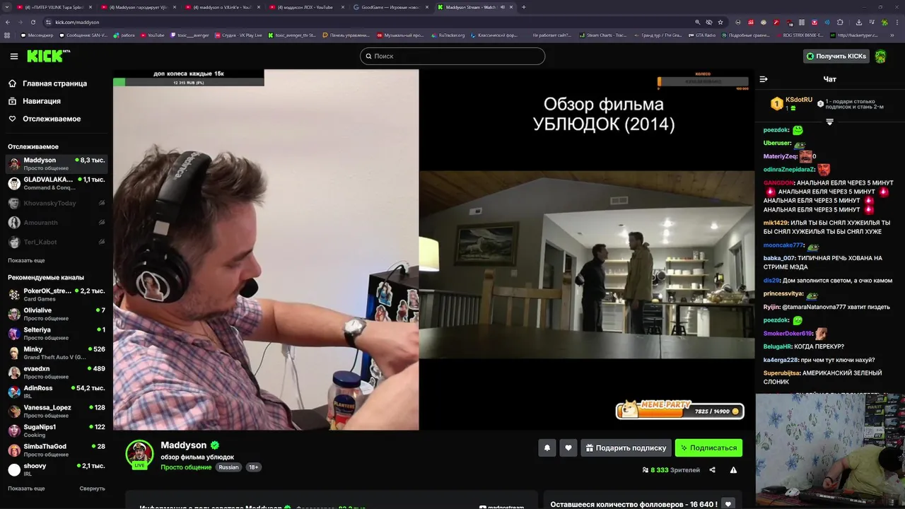
Task: Open Amouranth channel in the sidebar
Action: click(57, 223)
